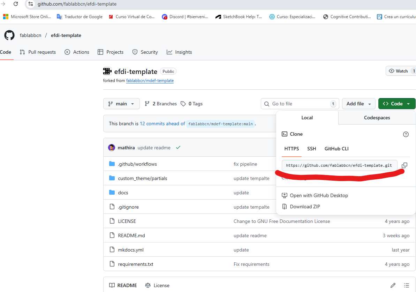Open the site info icon in address bar
This screenshot has width=416, height=292.
31,4
